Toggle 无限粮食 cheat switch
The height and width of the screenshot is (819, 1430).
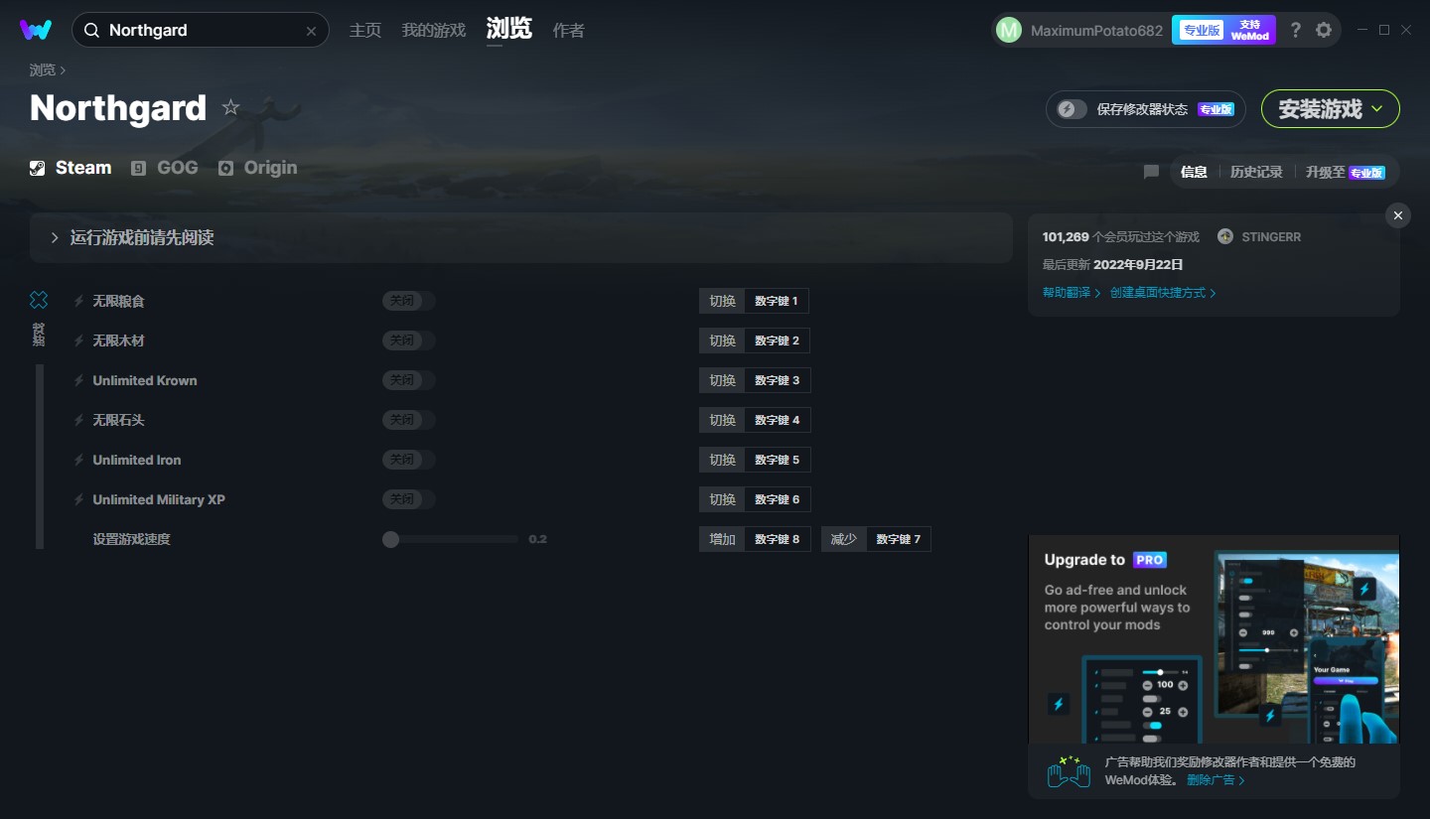[x=408, y=301]
